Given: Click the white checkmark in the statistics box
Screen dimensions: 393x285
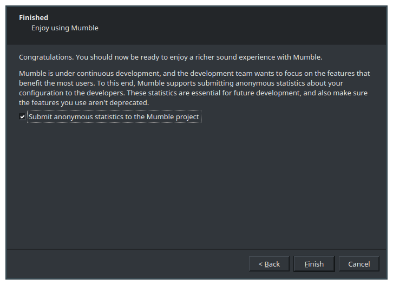Looking at the screenshot, I should click(x=22, y=116).
